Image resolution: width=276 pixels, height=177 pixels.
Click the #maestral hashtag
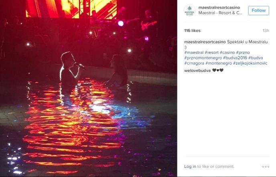[194, 53]
